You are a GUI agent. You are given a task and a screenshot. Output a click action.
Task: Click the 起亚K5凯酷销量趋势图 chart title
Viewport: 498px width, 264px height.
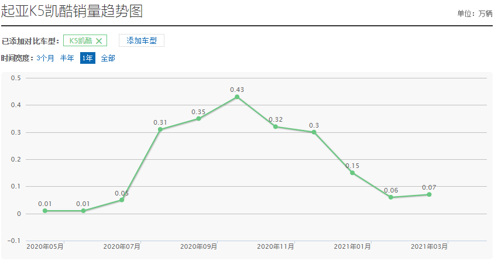point(72,11)
